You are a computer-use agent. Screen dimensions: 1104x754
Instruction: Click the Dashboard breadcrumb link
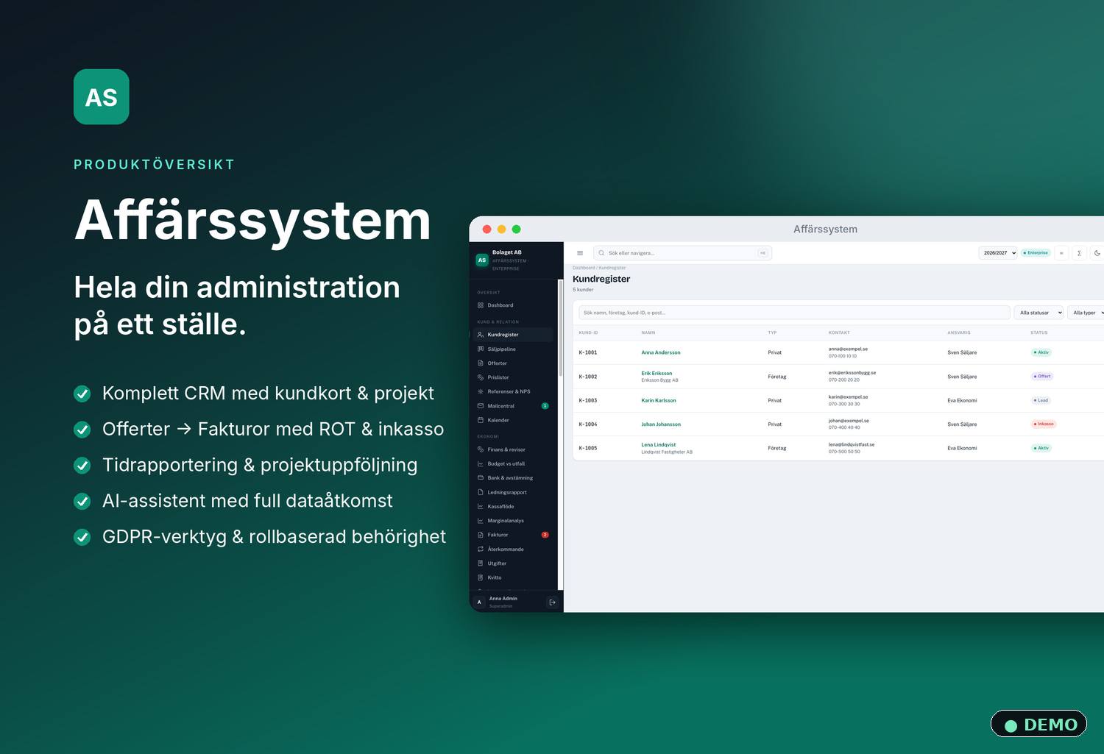[584, 268]
